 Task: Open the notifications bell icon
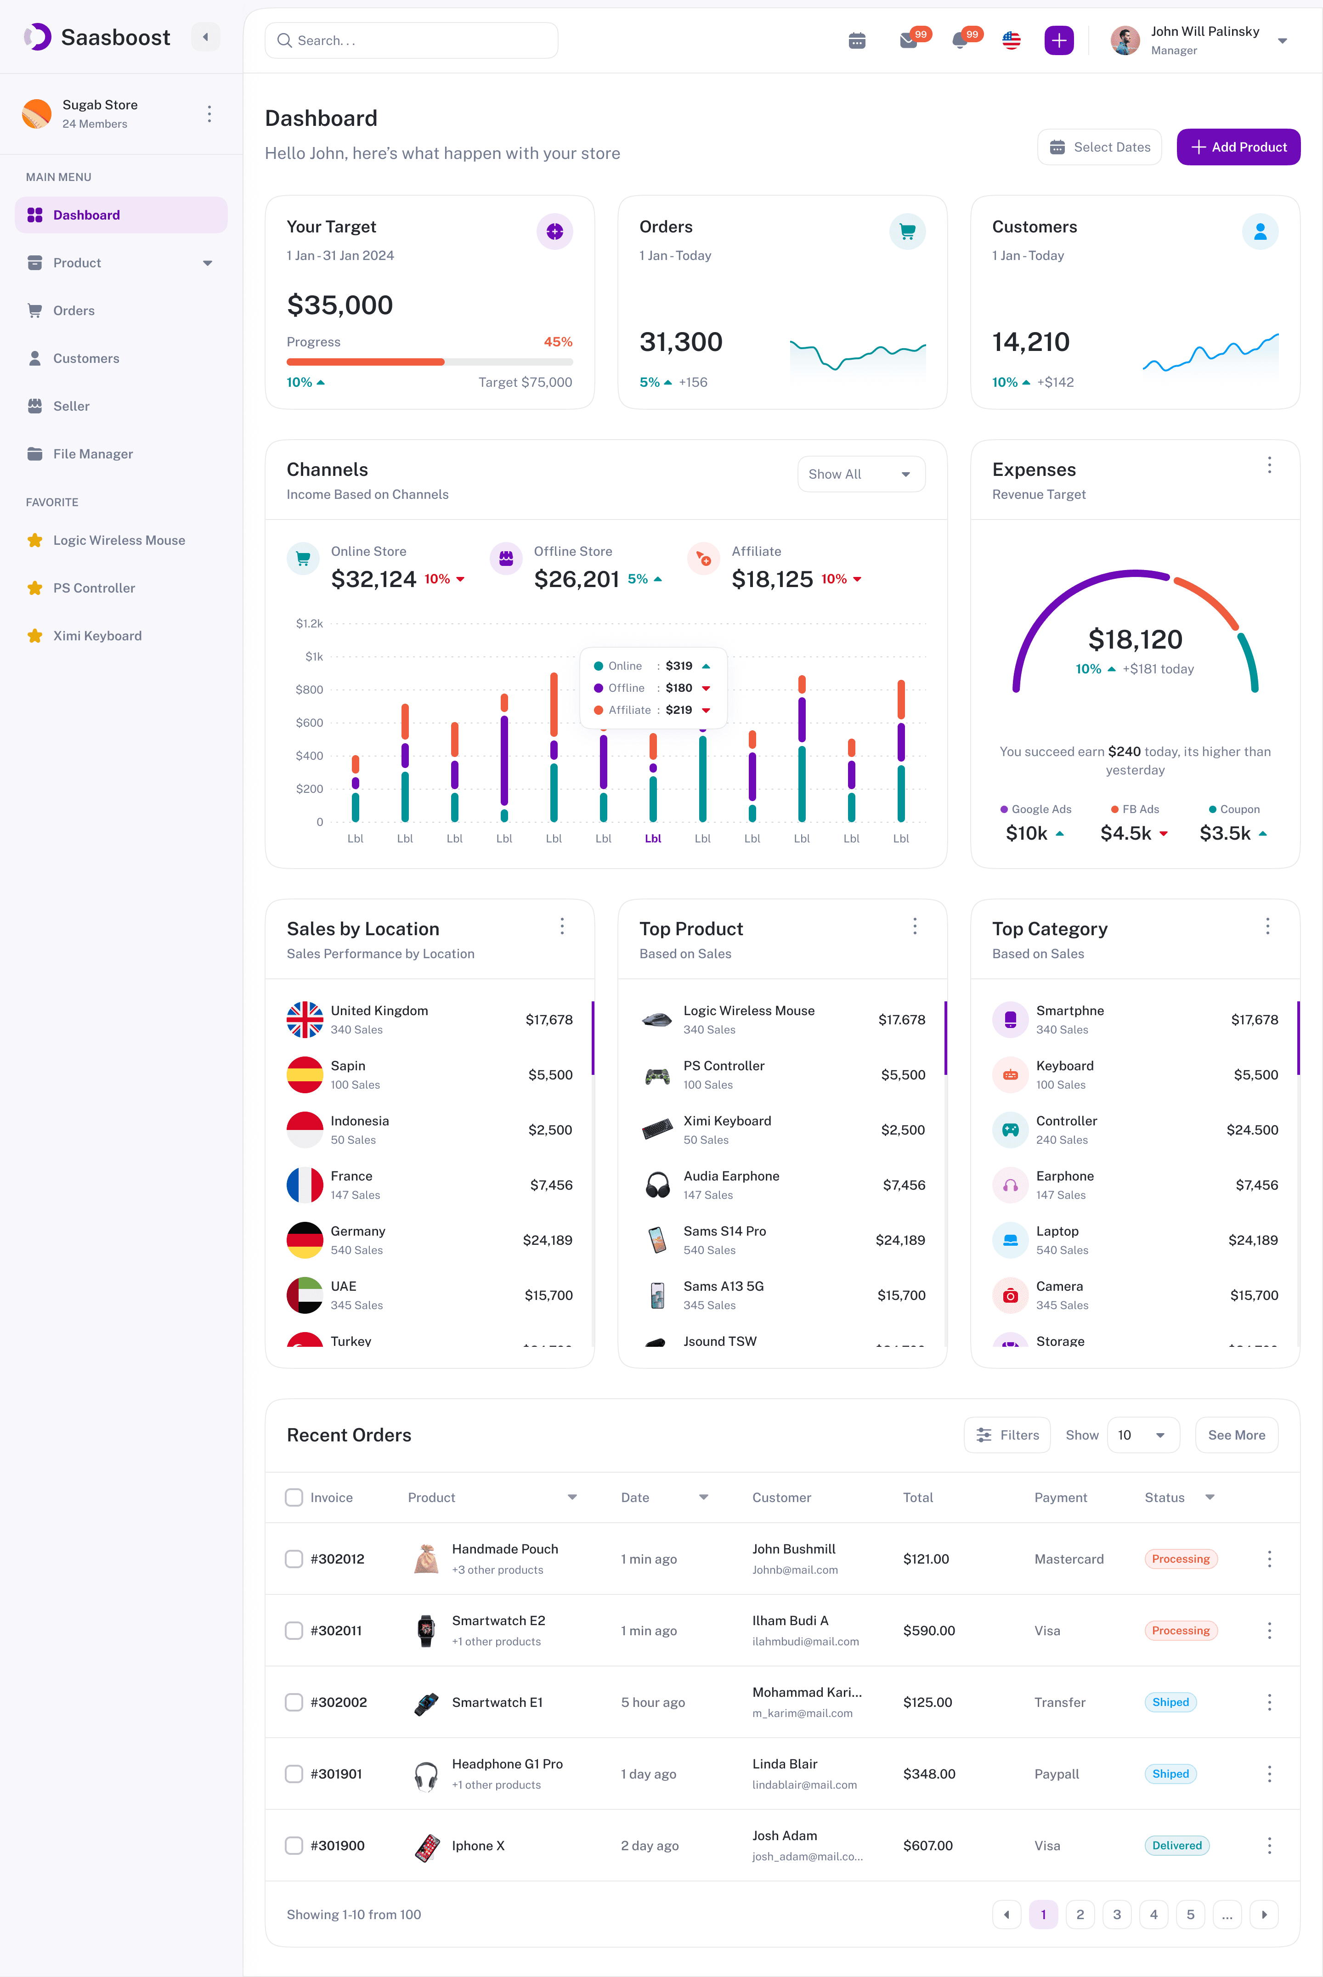click(960, 40)
